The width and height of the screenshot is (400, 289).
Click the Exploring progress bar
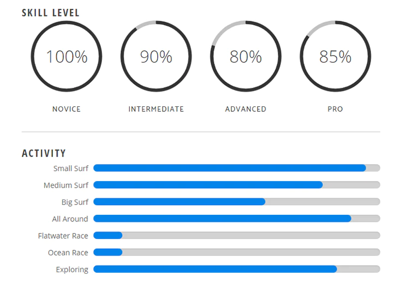pos(237,269)
